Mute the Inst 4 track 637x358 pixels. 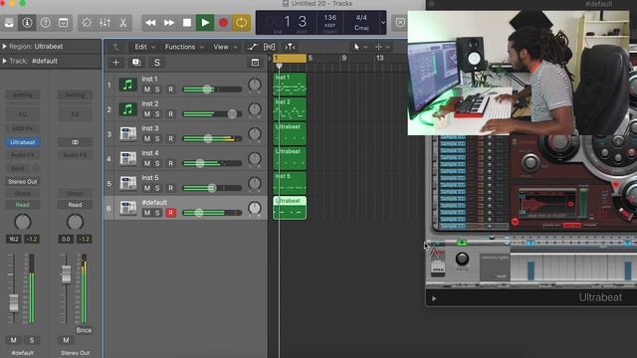click(x=146, y=163)
